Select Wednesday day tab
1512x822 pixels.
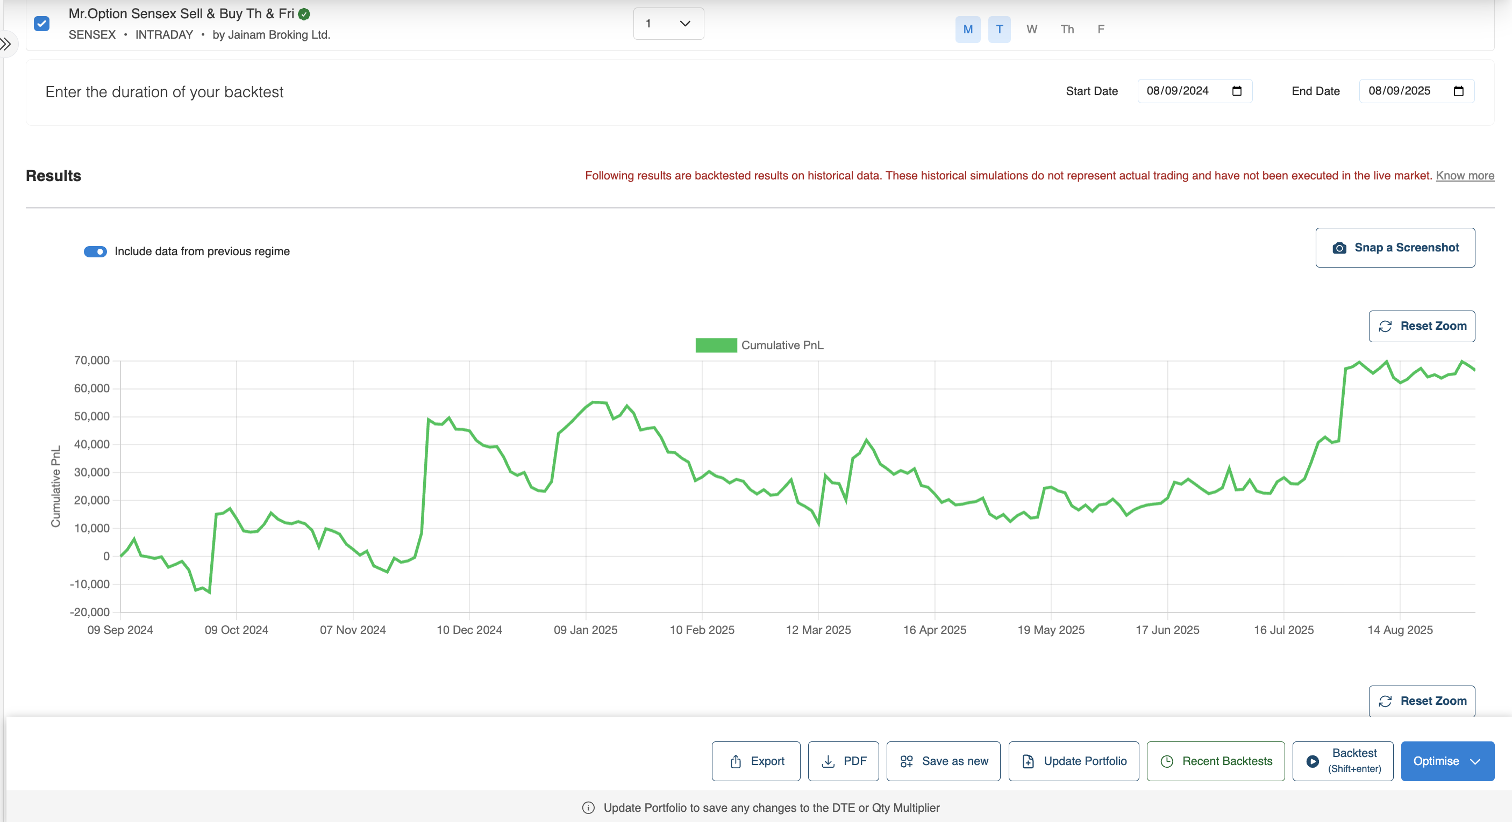[x=1031, y=30]
